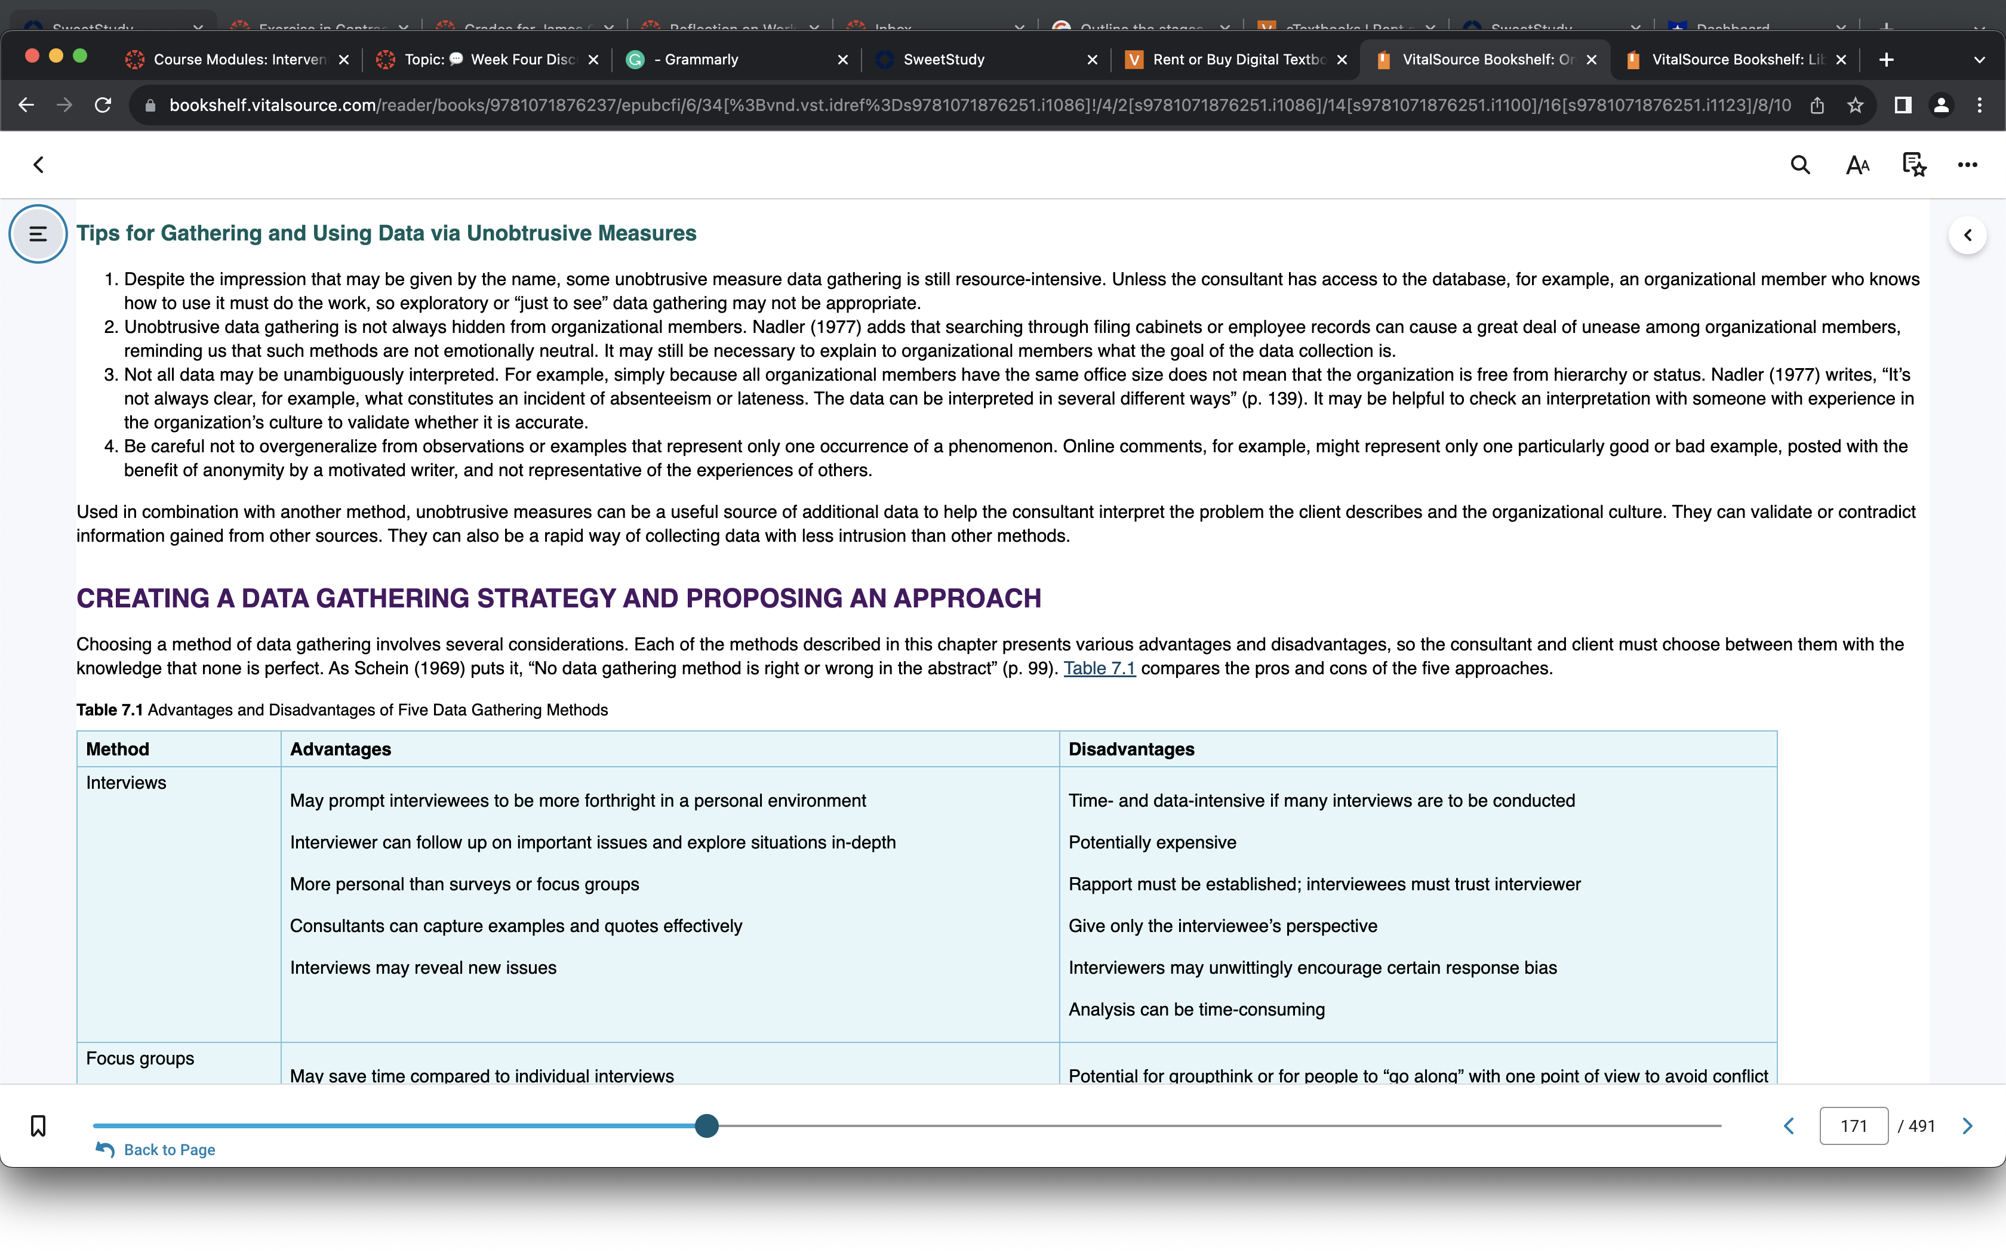Open Chrome tab search dropdown
Screen dimensions: 2006x1253
pos(1980,60)
